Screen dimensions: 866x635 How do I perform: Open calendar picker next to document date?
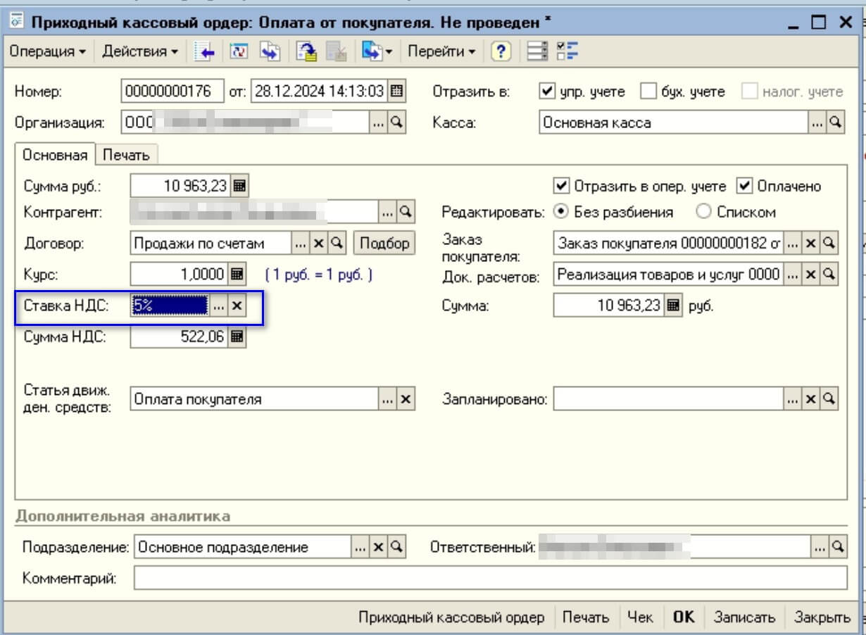point(397,91)
